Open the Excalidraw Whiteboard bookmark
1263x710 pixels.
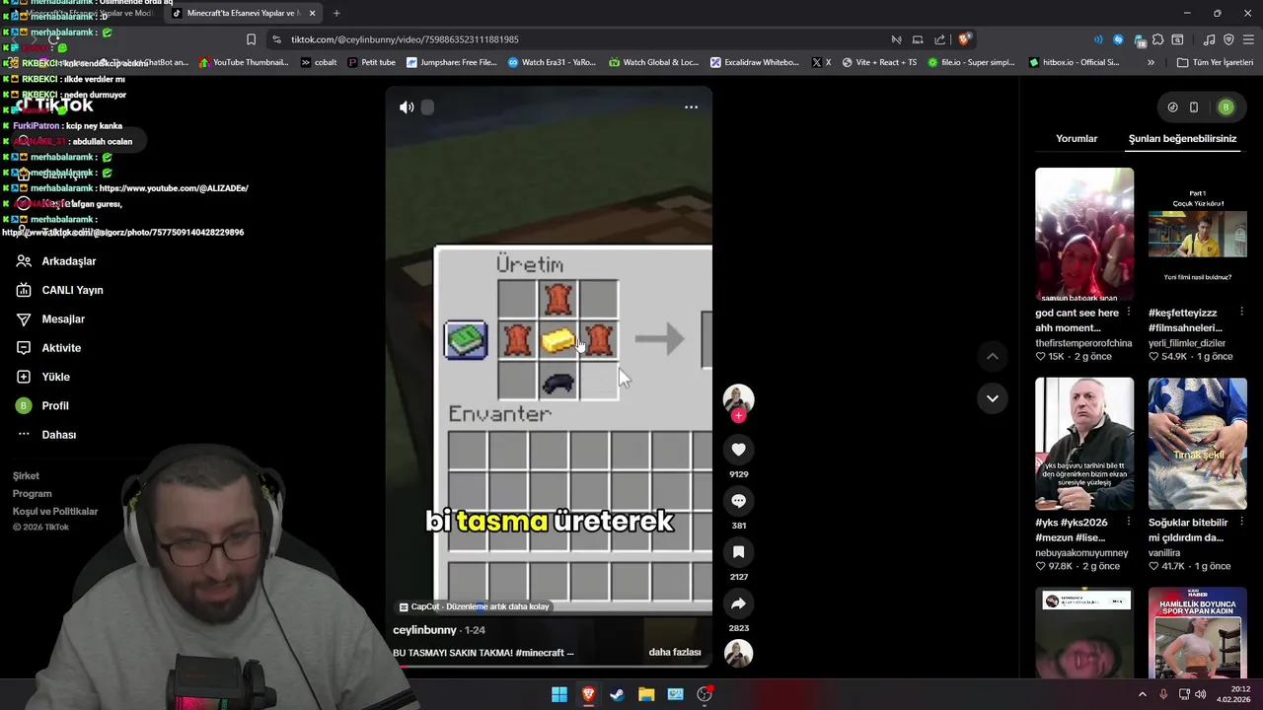pyautogui.click(x=755, y=62)
